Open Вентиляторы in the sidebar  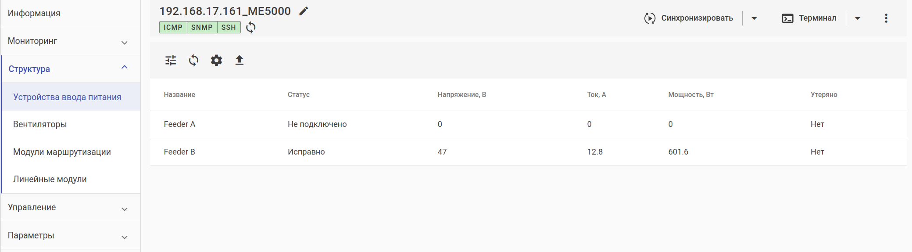[40, 124]
